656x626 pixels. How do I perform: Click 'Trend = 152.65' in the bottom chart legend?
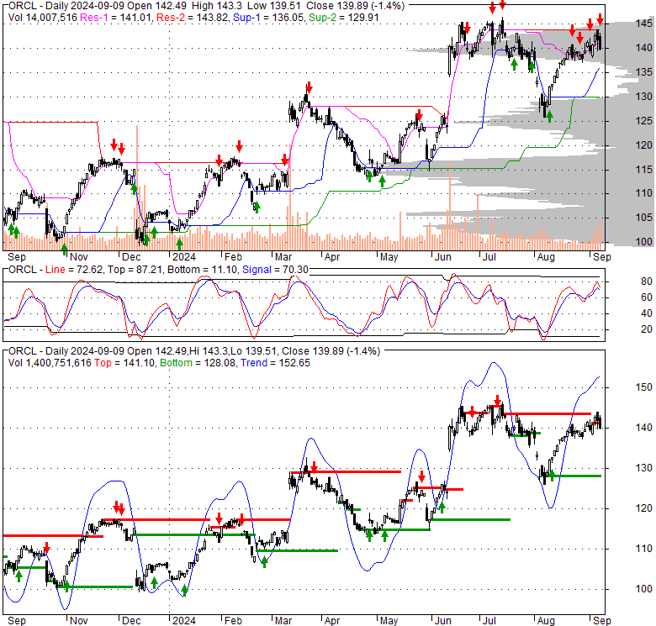click(x=275, y=363)
